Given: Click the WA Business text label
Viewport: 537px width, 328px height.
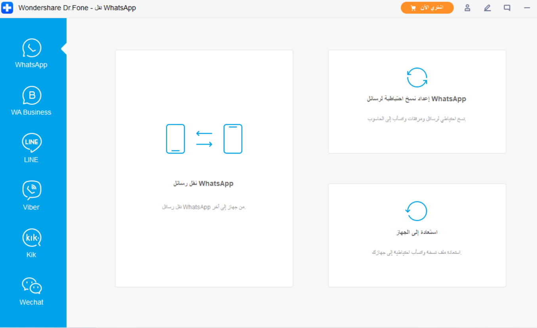Looking at the screenshot, I should pyautogui.click(x=31, y=112).
